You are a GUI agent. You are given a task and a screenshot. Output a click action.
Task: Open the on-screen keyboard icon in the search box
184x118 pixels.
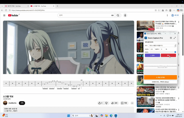click(x=112, y=15)
